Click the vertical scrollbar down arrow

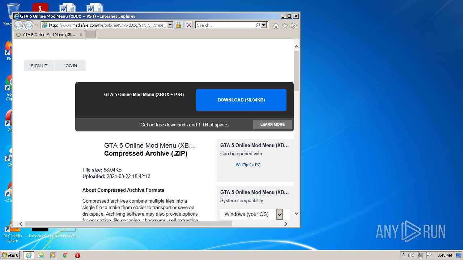(297, 213)
